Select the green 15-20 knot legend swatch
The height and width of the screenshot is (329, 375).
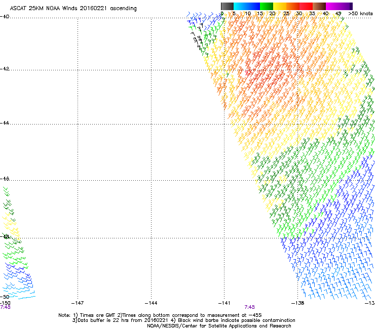pos(267,6)
